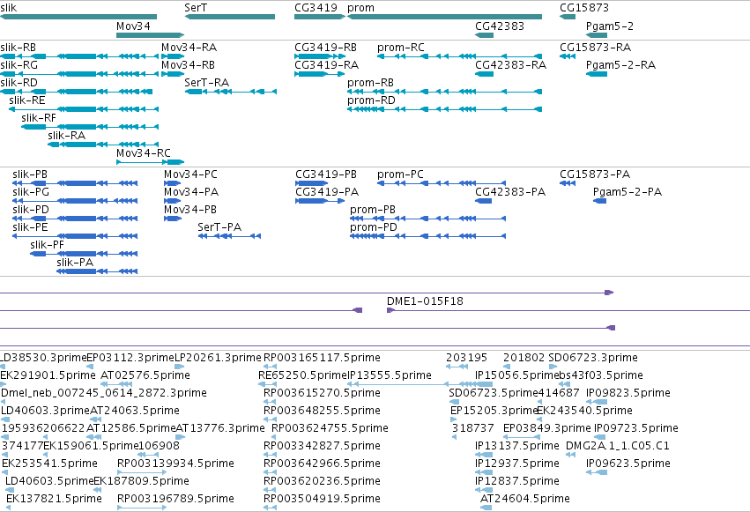
Task: Select the slik-PD protein label
Action: coord(31,210)
